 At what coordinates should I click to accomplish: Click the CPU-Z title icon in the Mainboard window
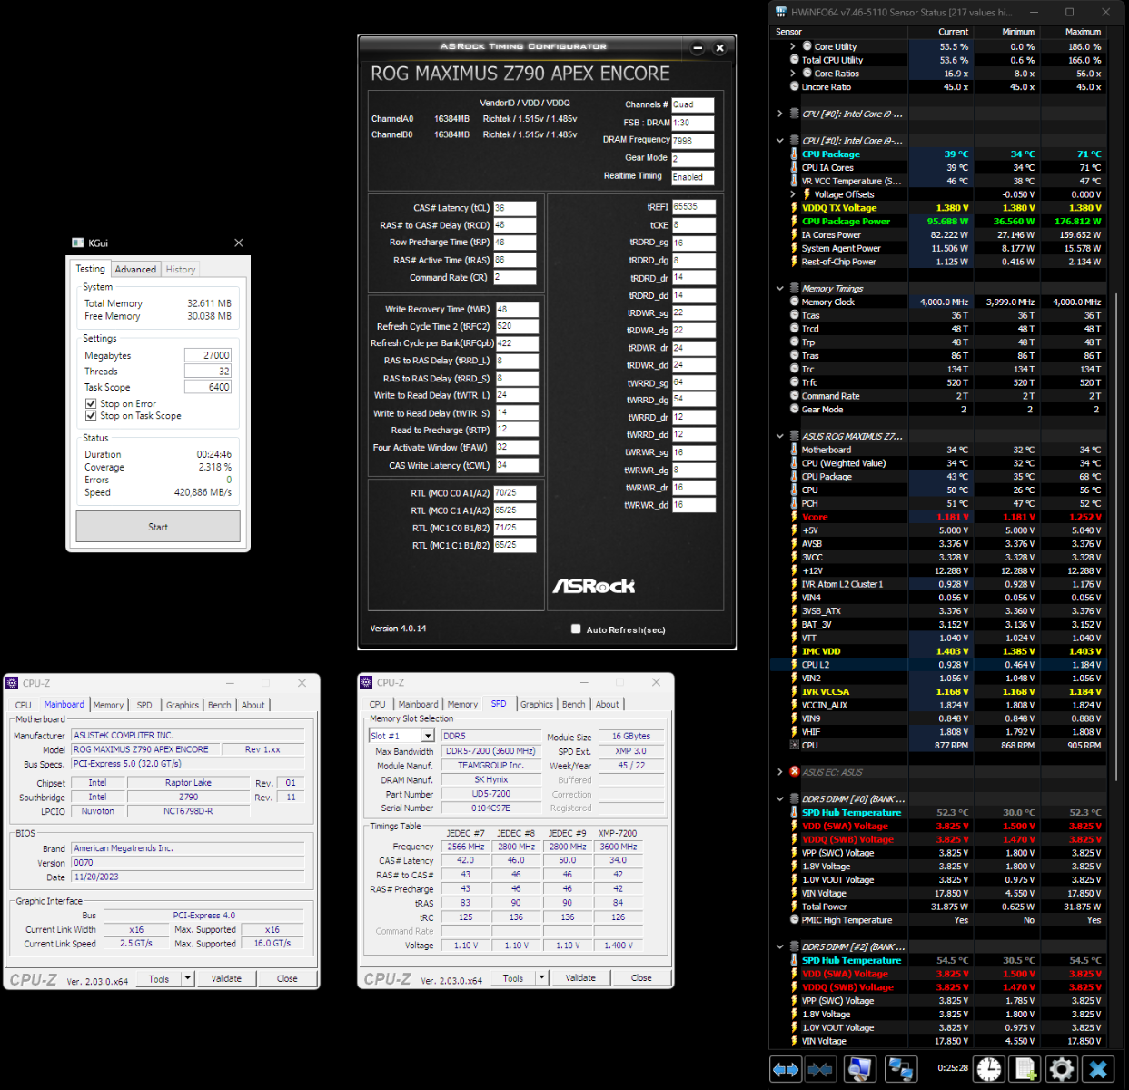(12, 683)
